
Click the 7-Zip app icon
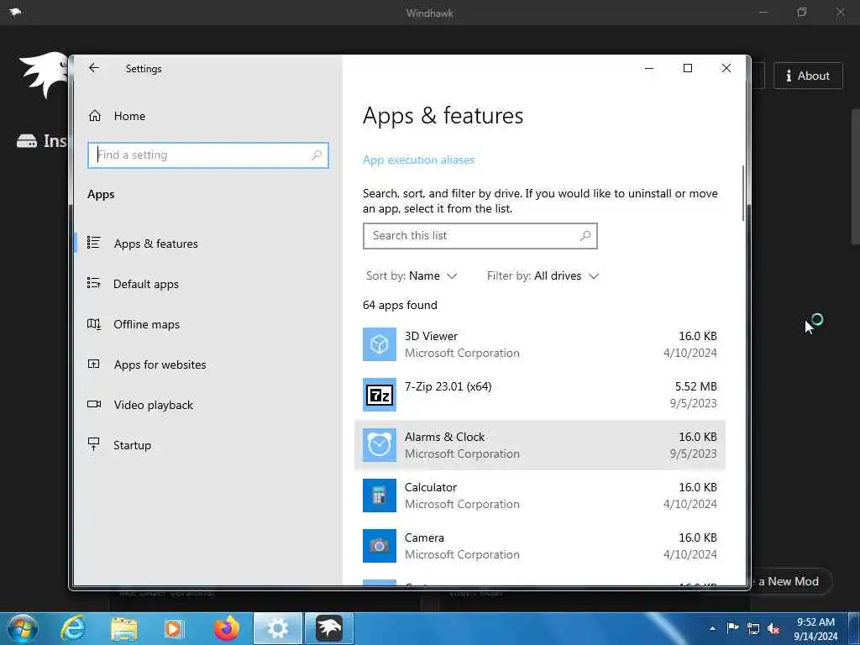pos(379,395)
